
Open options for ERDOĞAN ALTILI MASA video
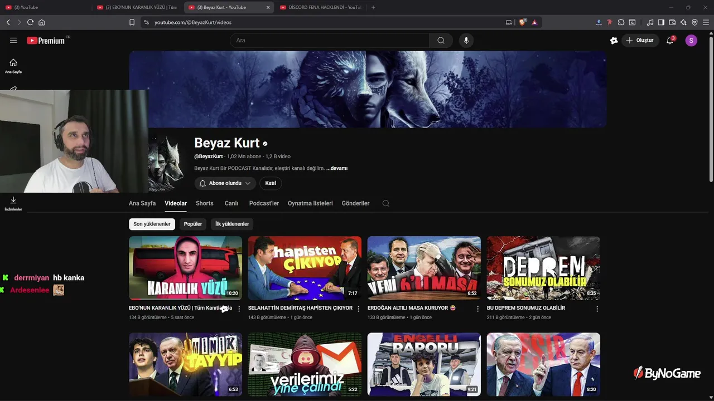tap(477, 309)
